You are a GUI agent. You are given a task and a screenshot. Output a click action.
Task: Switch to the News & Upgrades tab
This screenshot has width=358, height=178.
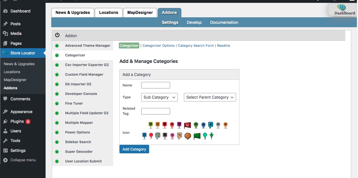click(73, 12)
